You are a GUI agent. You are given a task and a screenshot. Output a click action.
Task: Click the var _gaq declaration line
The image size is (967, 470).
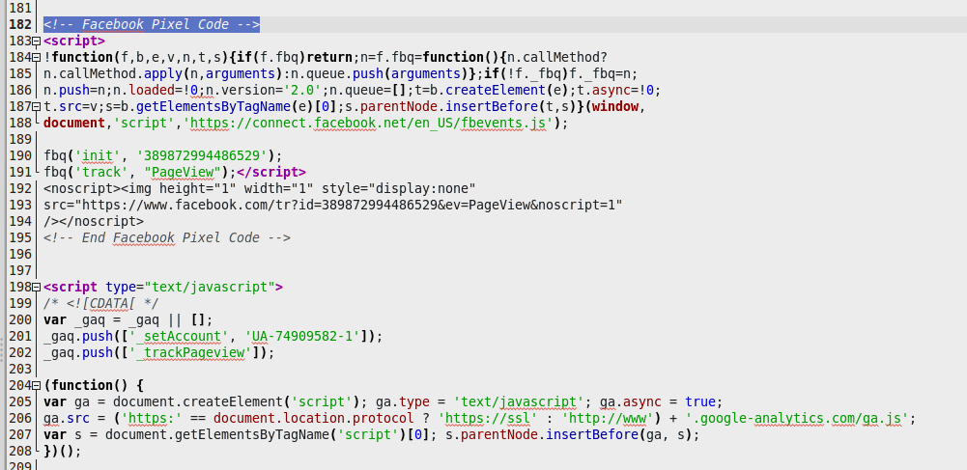click(x=128, y=319)
